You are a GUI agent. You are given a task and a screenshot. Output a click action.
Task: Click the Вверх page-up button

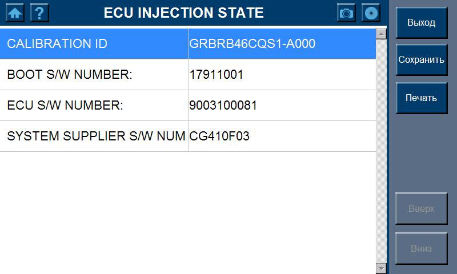[422, 208]
